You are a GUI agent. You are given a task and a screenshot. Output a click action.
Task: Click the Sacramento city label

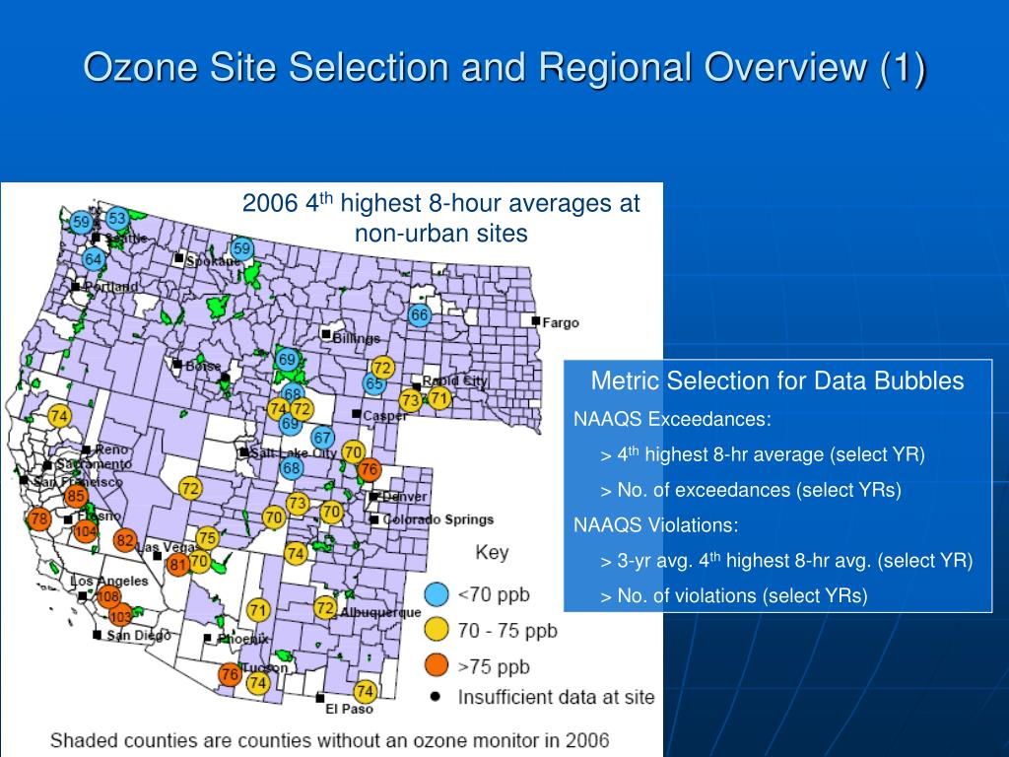pyautogui.click(x=94, y=463)
